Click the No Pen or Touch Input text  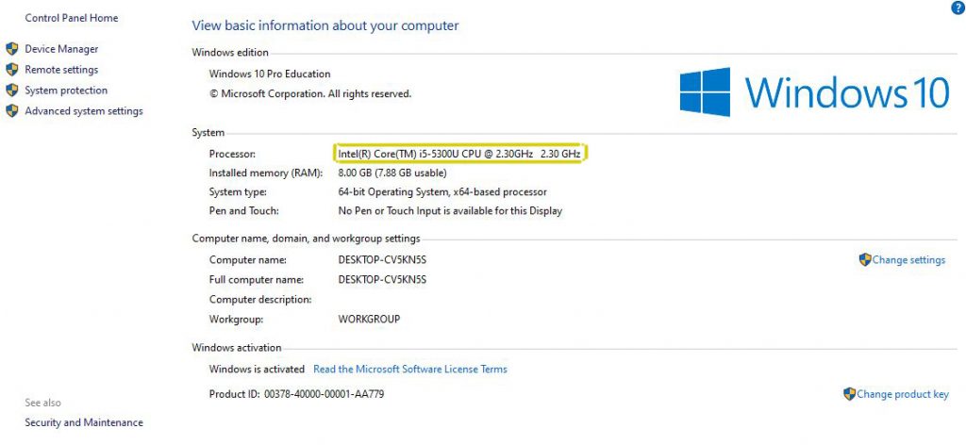click(450, 211)
